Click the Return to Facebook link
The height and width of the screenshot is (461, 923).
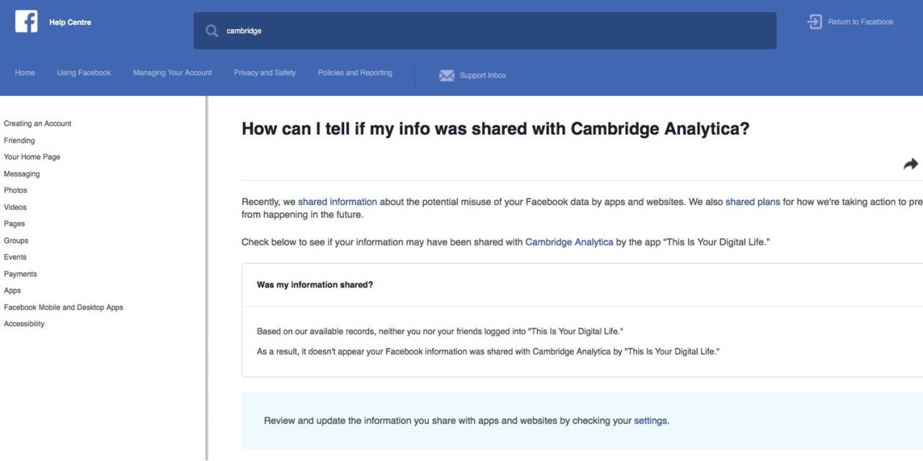coord(860,22)
